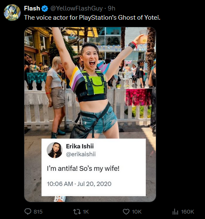Click the "I'm antifa! So's my wife!" text
Screen dimensions: 205x219
coord(83,168)
